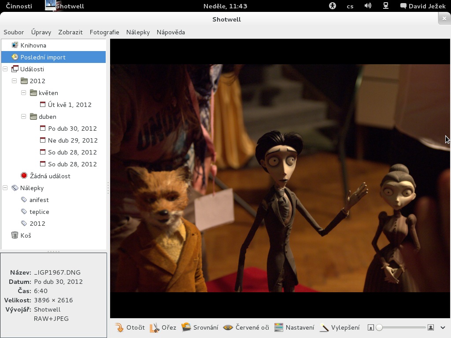Select the first So dub 28, 2012 event

[72, 152]
